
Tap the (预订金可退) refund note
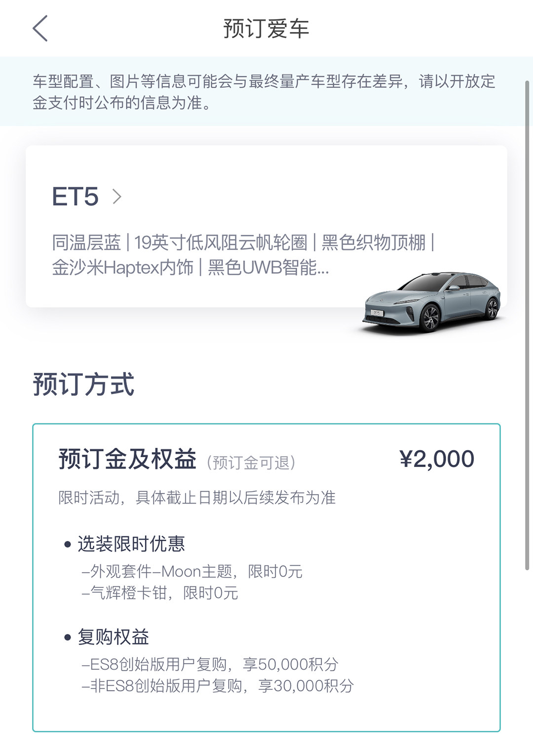(251, 463)
